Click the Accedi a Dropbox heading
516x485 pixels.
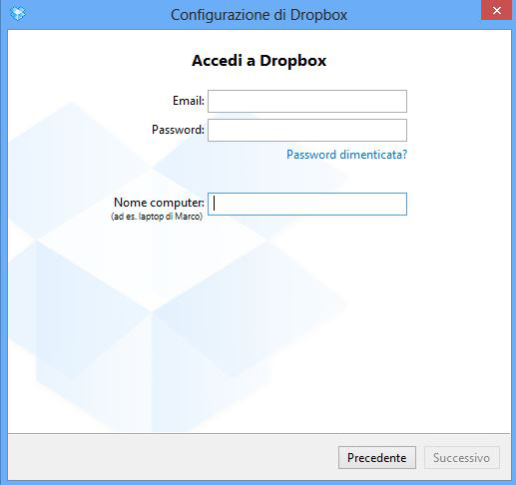[x=258, y=61]
